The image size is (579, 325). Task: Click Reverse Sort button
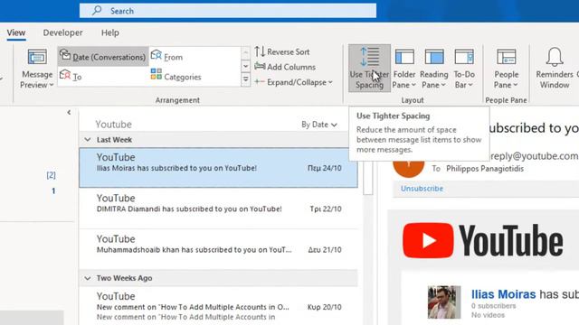(282, 51)
